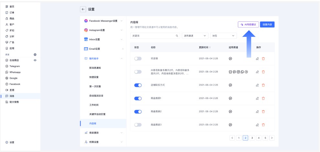Screen dimensions: 320x152
Task: Click the Messenger channel icon in 欢迎语 row
Action: pyautogui.click(x=230, y=59)
